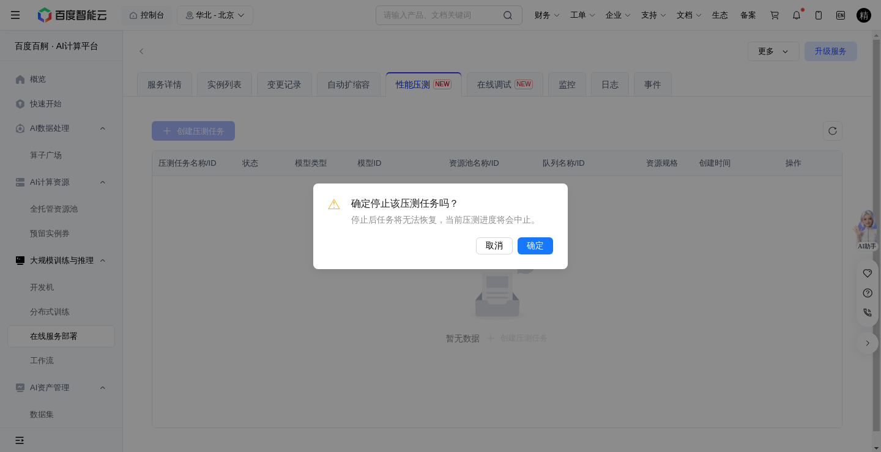Viewport: 881px width, 452px height.
Task: Click the phone support icon on right rail
Action: pyautogui.click(x=868, y=313)
